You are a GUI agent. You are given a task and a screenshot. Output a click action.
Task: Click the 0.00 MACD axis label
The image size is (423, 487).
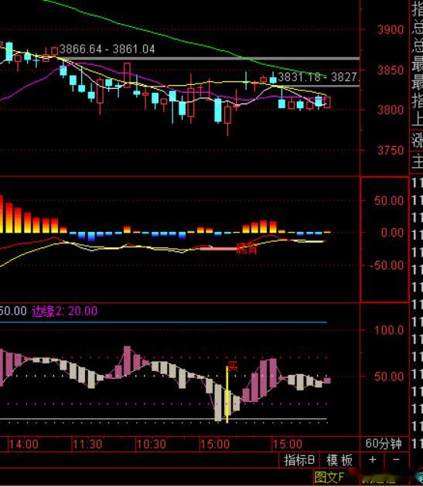point(392,233)
